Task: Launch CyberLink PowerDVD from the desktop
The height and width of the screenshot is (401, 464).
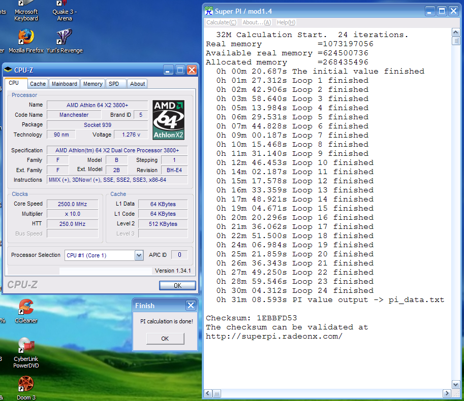Action: tap(26, 353)
